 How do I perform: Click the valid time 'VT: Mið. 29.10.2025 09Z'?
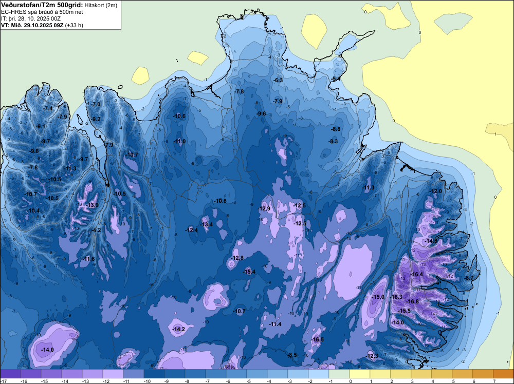[x=32, y=25]
